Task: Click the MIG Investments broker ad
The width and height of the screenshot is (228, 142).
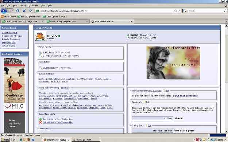Action: pyautogui.click(x=14, y=95)
